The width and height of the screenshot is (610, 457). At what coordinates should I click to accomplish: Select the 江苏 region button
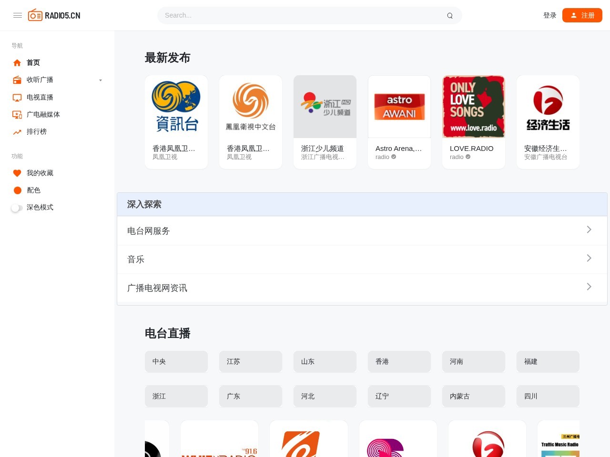(x=251, y=362)
